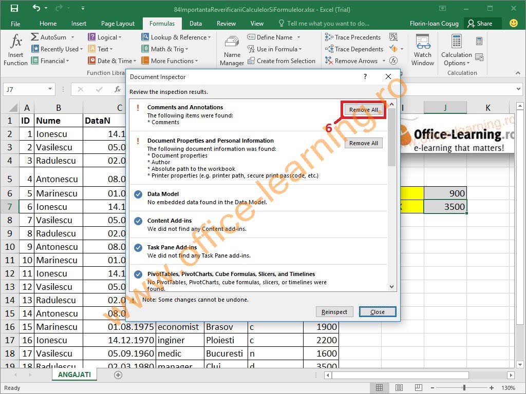Remove All Document Properties and Personal Information

[x=363, y=143]
